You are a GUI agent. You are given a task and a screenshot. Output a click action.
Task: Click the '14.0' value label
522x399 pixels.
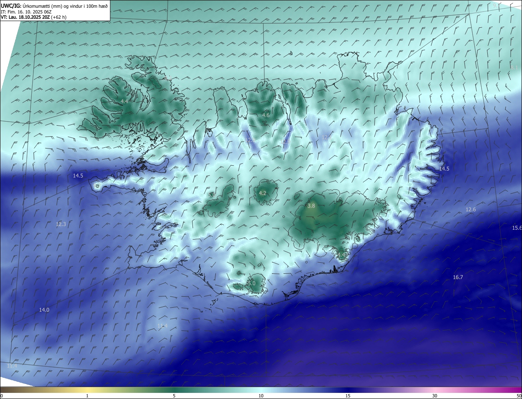point(44,310)
